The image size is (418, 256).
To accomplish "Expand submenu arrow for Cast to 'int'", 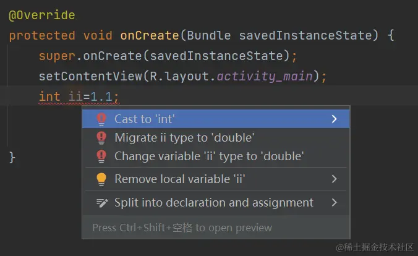I will (334, 119).
